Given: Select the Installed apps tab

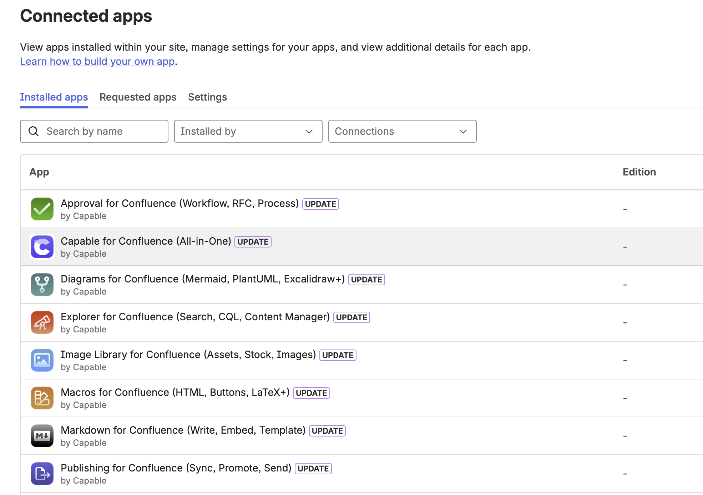Looking at the screenshot, I should [x=54, y=97].
